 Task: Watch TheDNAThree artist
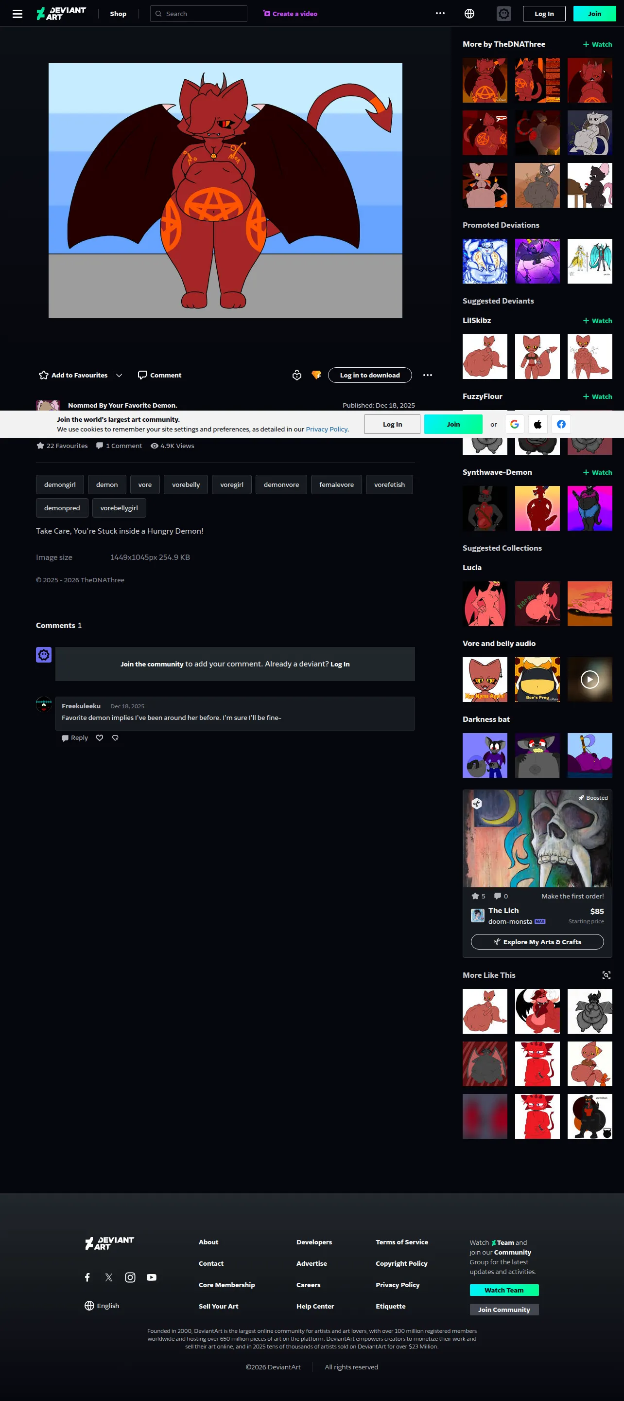pos(597,44)
